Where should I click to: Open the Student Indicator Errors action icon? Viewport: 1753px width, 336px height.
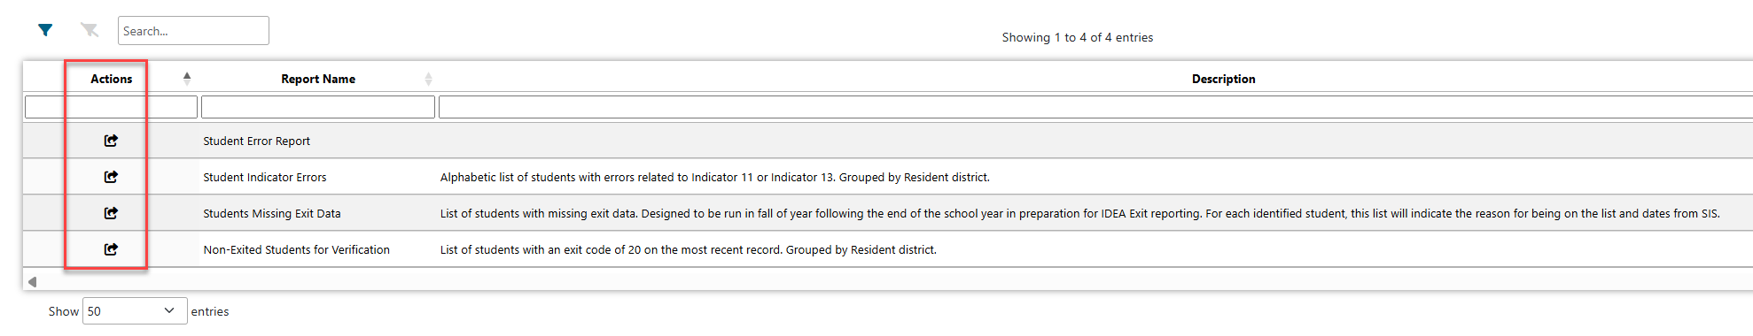click(x=111, y=177)
